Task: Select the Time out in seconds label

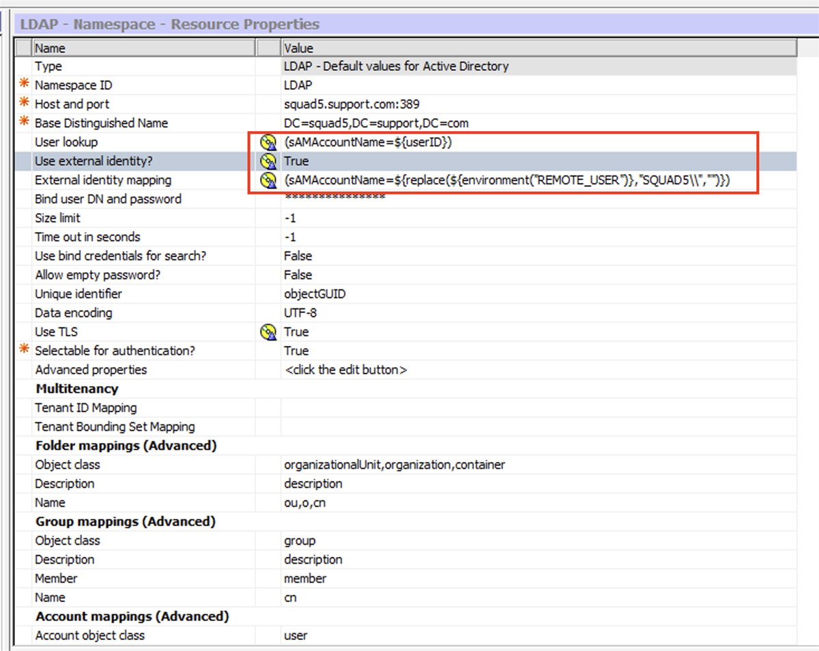Action: (x=87, y=237)
